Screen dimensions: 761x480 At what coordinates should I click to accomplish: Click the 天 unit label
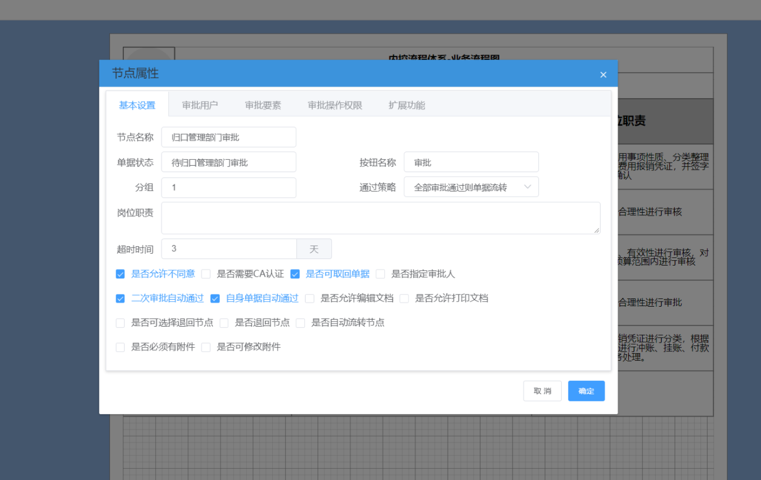coord(314,249)
